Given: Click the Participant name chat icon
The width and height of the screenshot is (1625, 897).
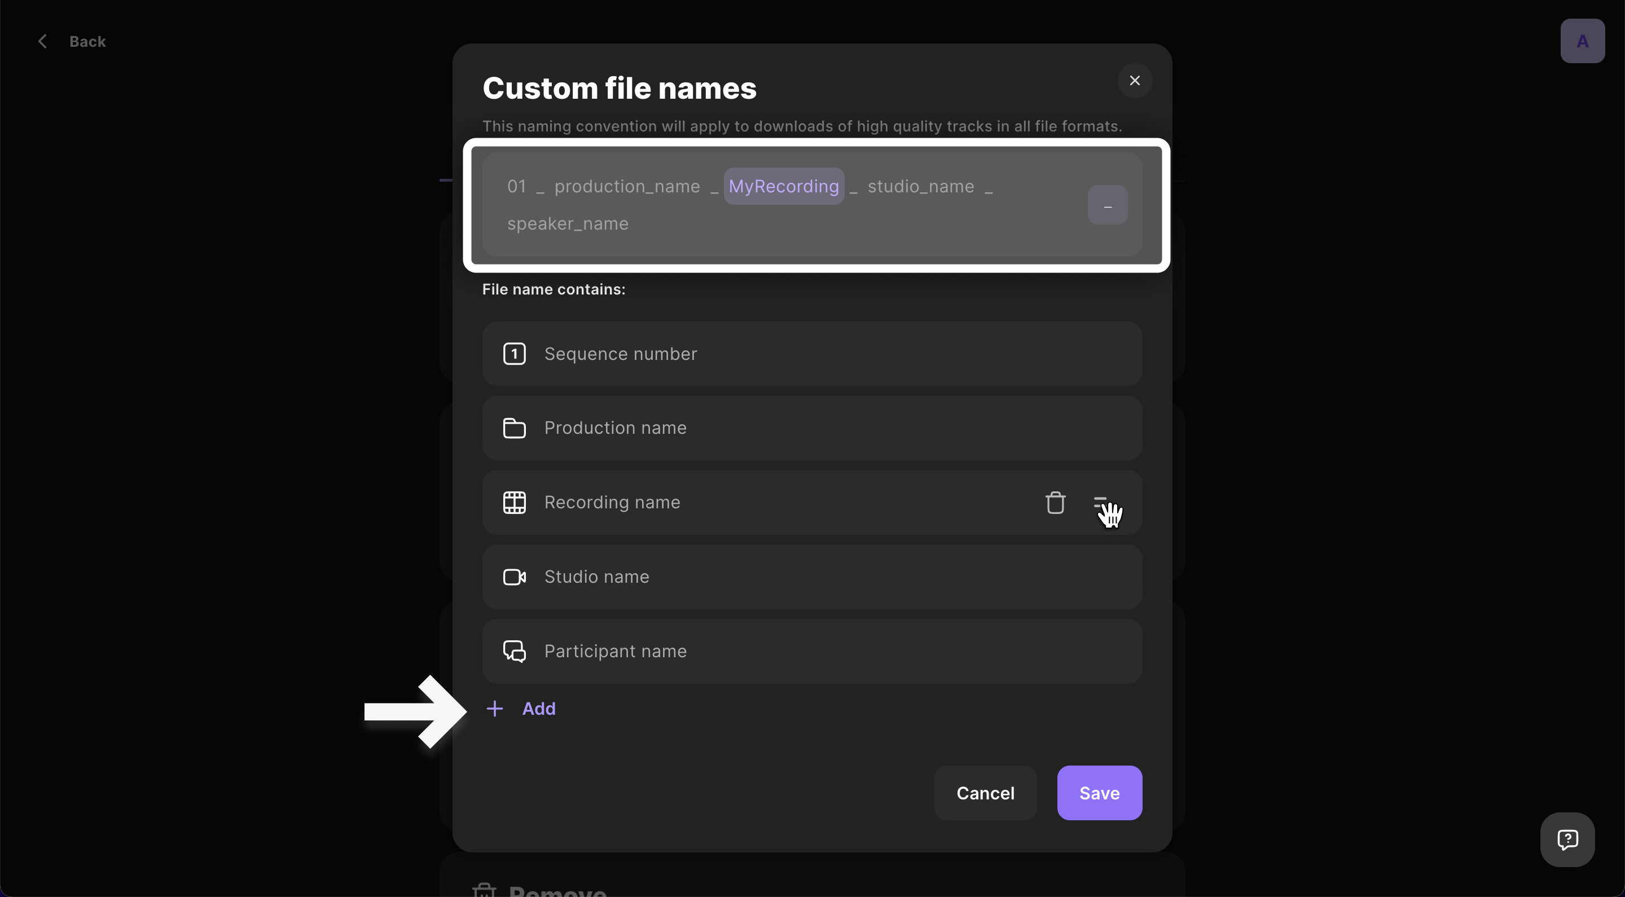Looking at the screenshot, I should (514, 651).
